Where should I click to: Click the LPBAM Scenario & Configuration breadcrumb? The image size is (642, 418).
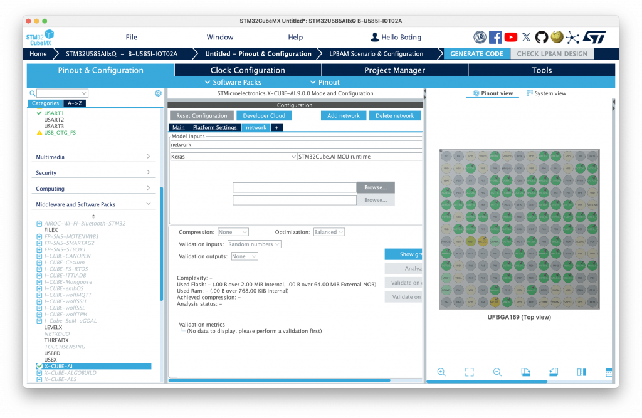click(x=376, y=54)
